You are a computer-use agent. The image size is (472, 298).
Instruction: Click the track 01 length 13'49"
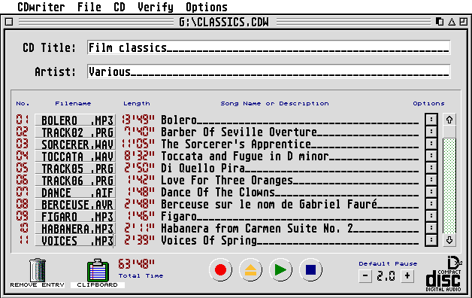click(x=138, y=120)
